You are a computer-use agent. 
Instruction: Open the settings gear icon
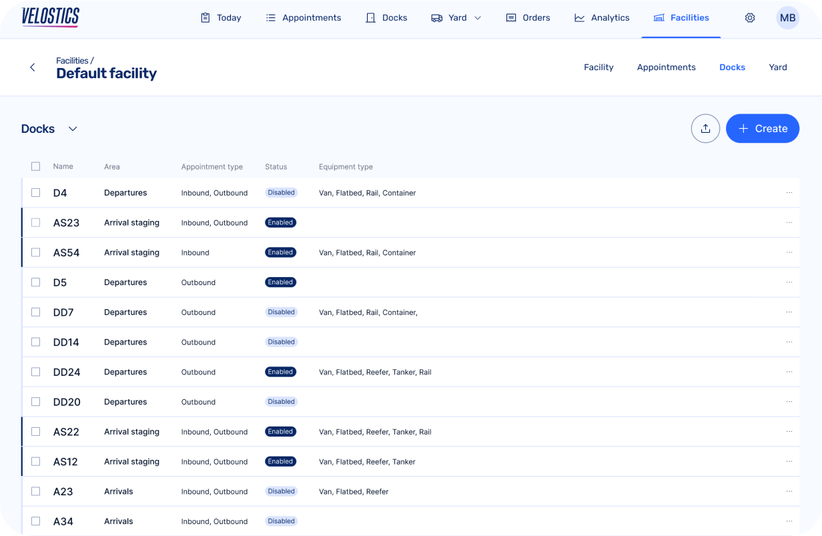[x=750, y=17]
